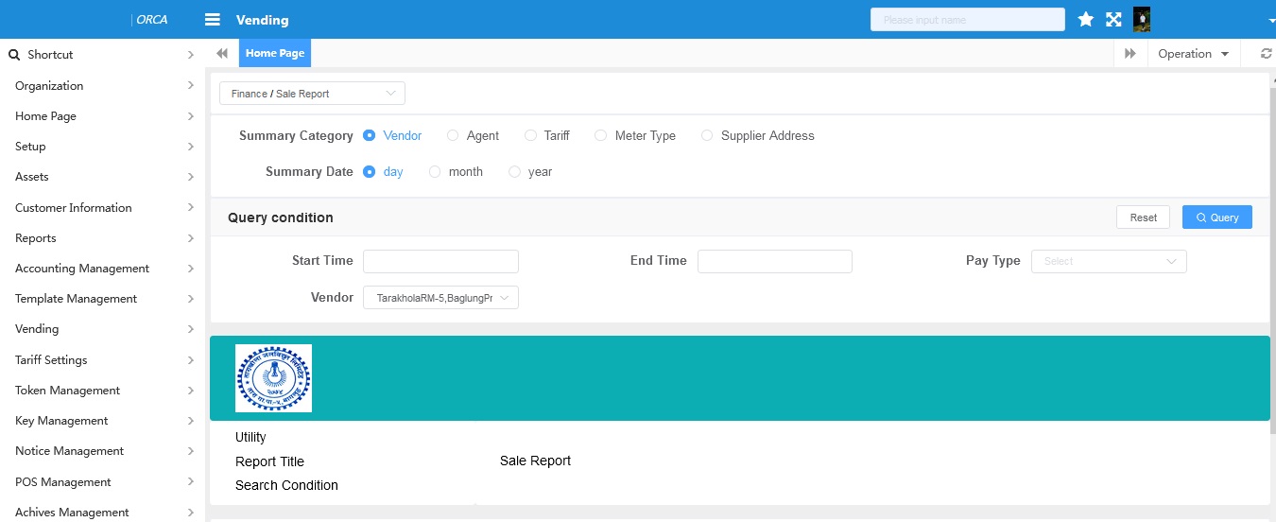Viewport: 1276px width, 522px height.
Task: Toggle fullscreen with the expand icon
Action: point(1113,20)
